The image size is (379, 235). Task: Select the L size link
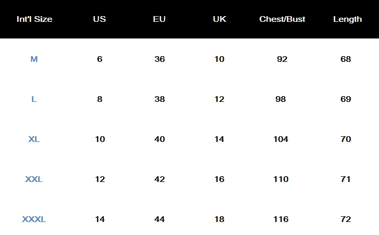(34, 99)
